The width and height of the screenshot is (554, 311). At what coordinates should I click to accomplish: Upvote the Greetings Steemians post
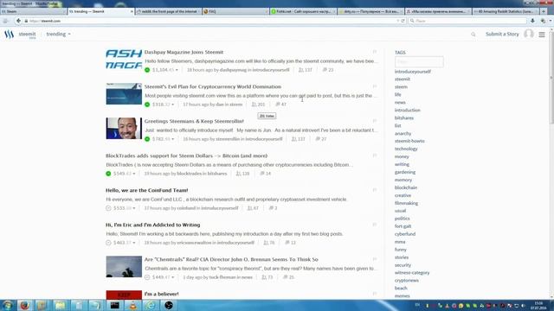point(147,139)
